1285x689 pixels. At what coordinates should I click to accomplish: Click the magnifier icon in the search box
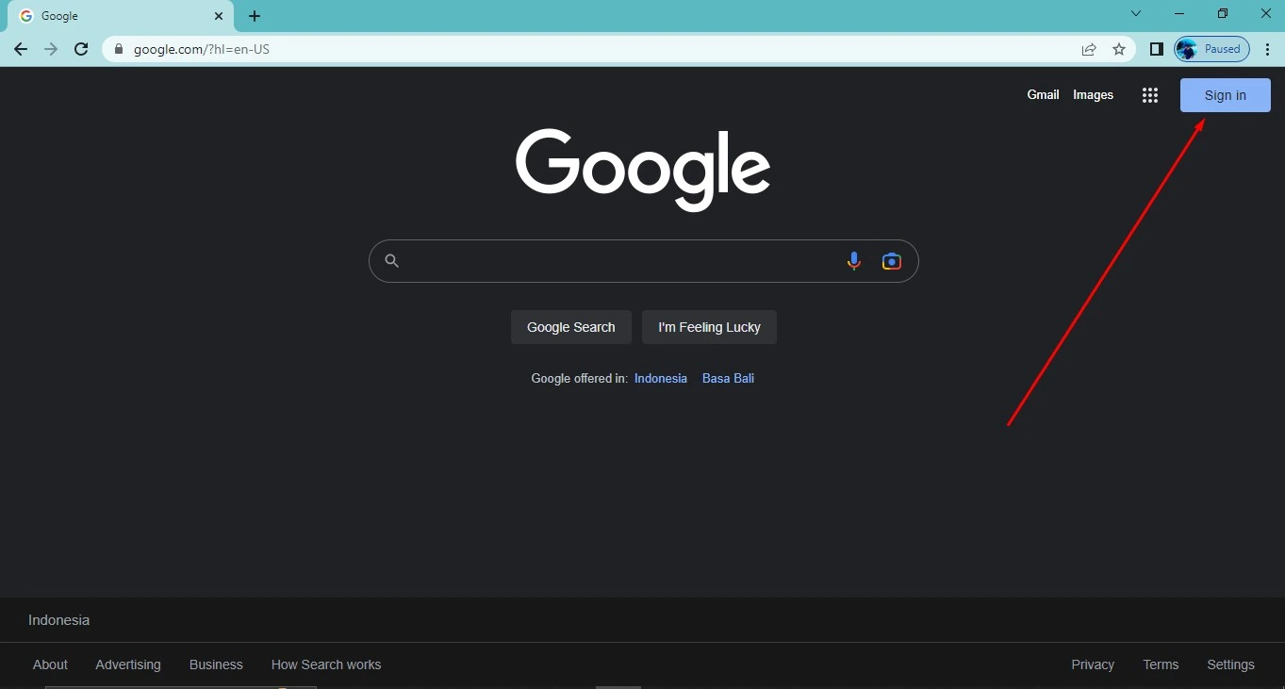392,261
